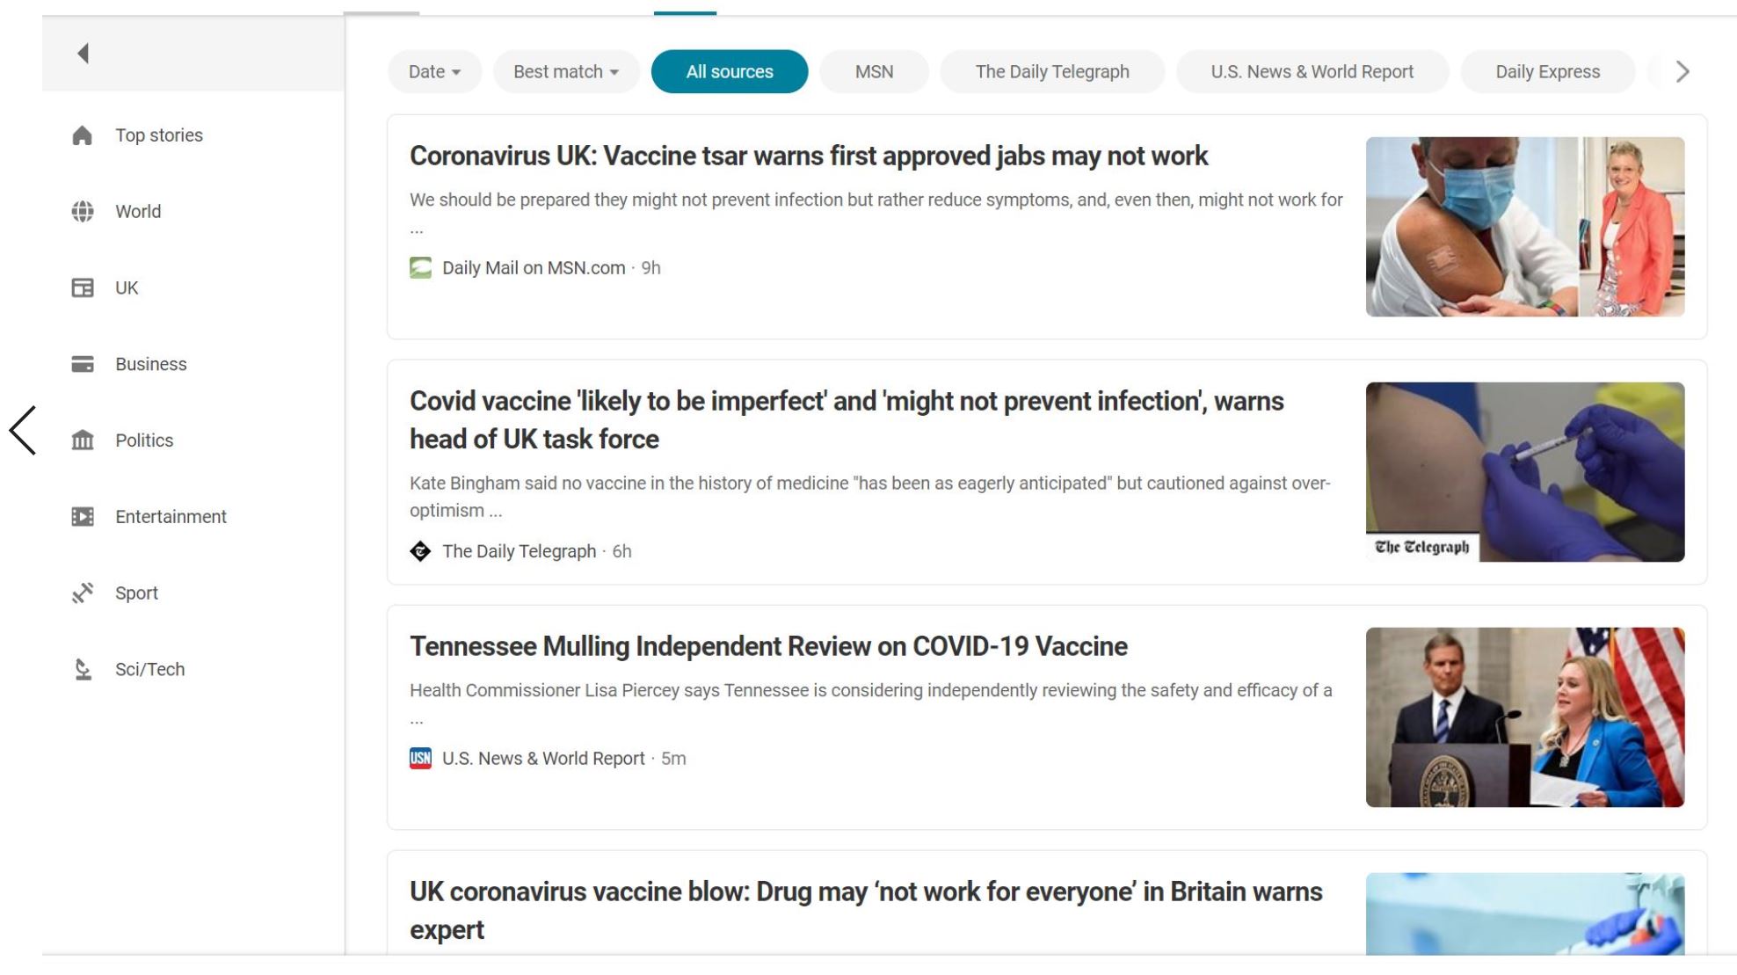Open the Tennessee Mulling Independent Review headline
Screen dimensions: 1737x975
pos(768,646)
